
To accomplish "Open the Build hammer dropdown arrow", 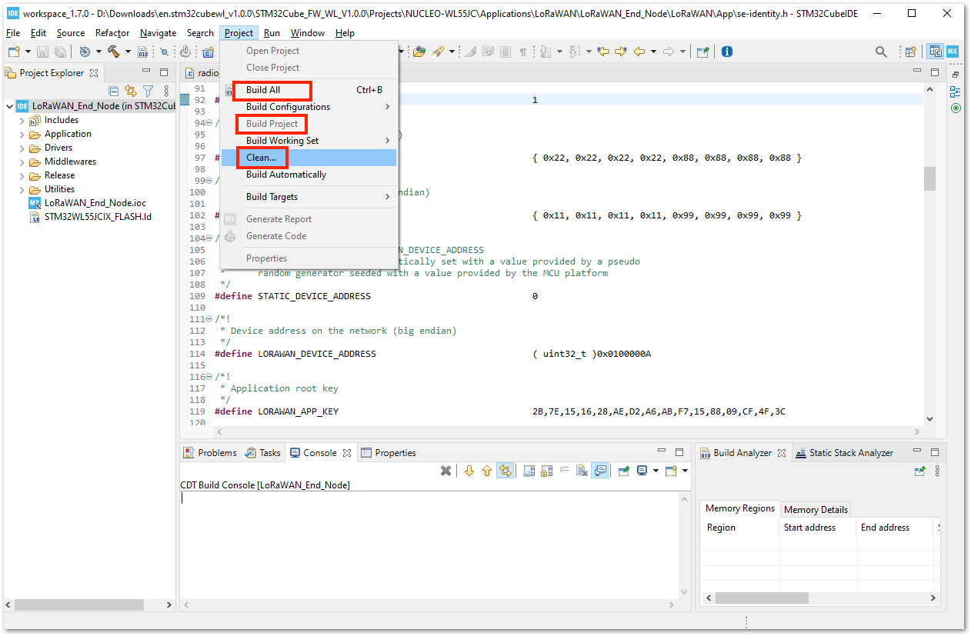I will pos(128,52).
